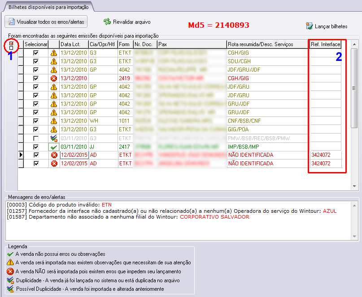
Task: Select the 2417 form cell
Action: point(125,147)
